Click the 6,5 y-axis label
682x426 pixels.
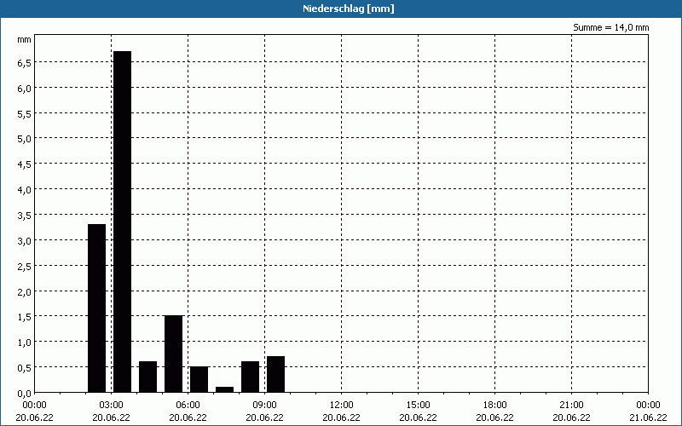coord(25,63)
